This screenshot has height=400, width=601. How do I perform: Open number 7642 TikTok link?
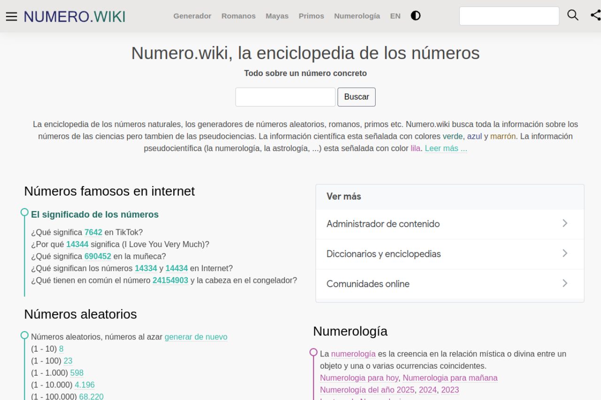[x=93, y=232]
